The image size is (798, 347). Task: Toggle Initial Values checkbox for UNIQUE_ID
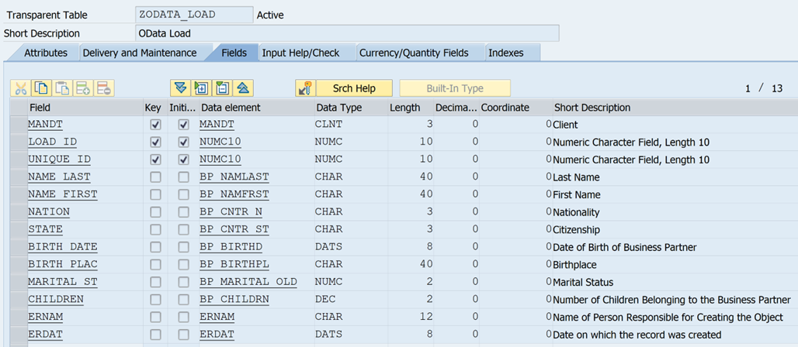(x=184, y=160)
